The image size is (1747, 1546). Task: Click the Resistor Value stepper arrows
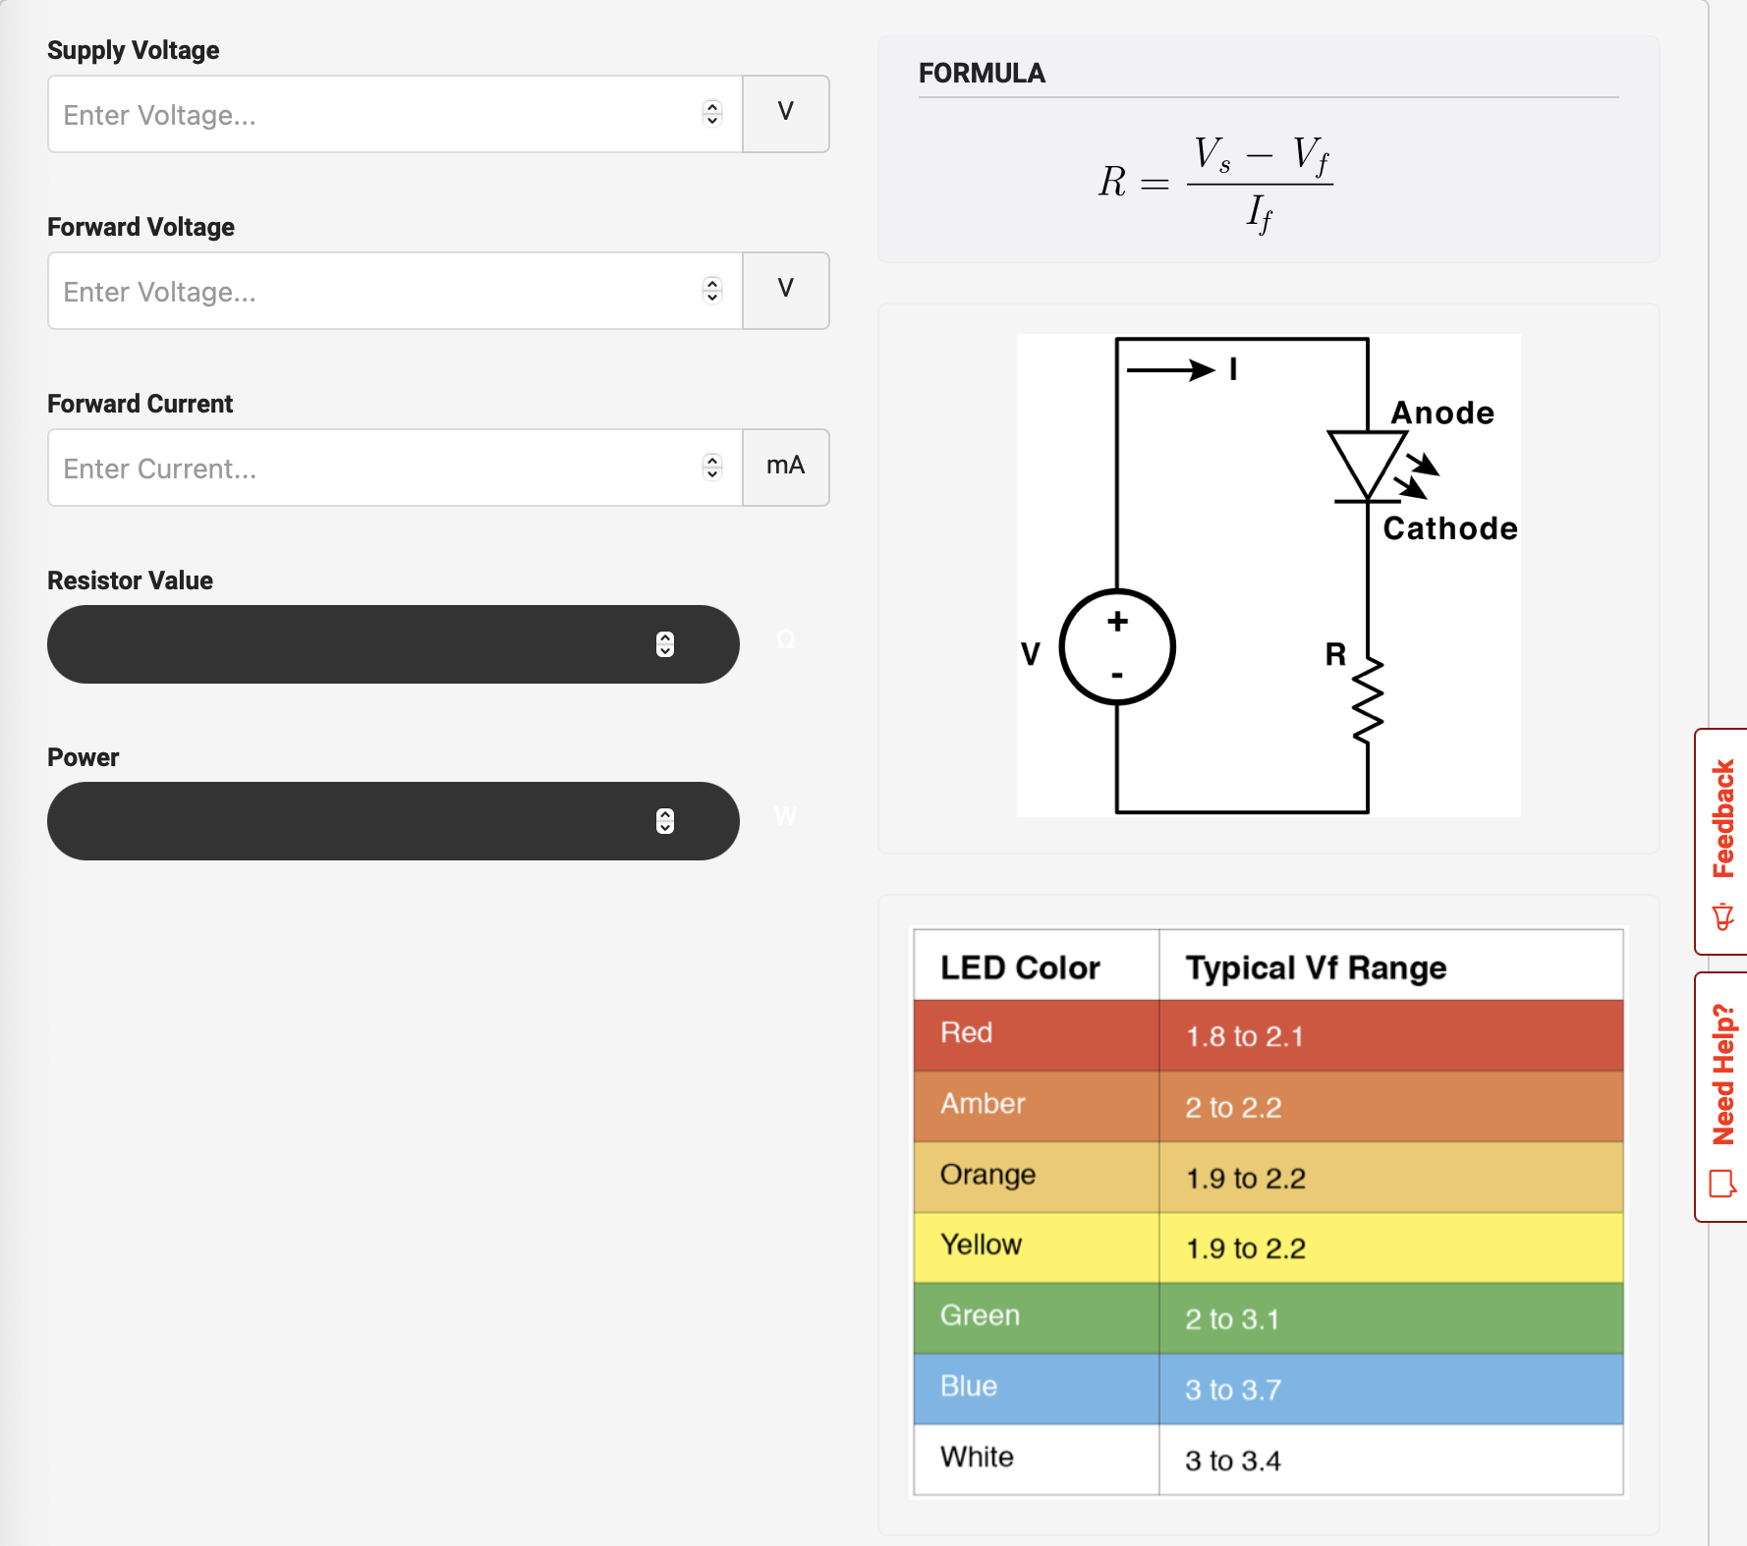[x=665, y=644]
